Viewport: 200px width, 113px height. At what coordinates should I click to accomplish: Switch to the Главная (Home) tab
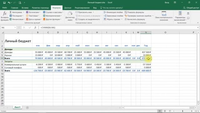15,8
